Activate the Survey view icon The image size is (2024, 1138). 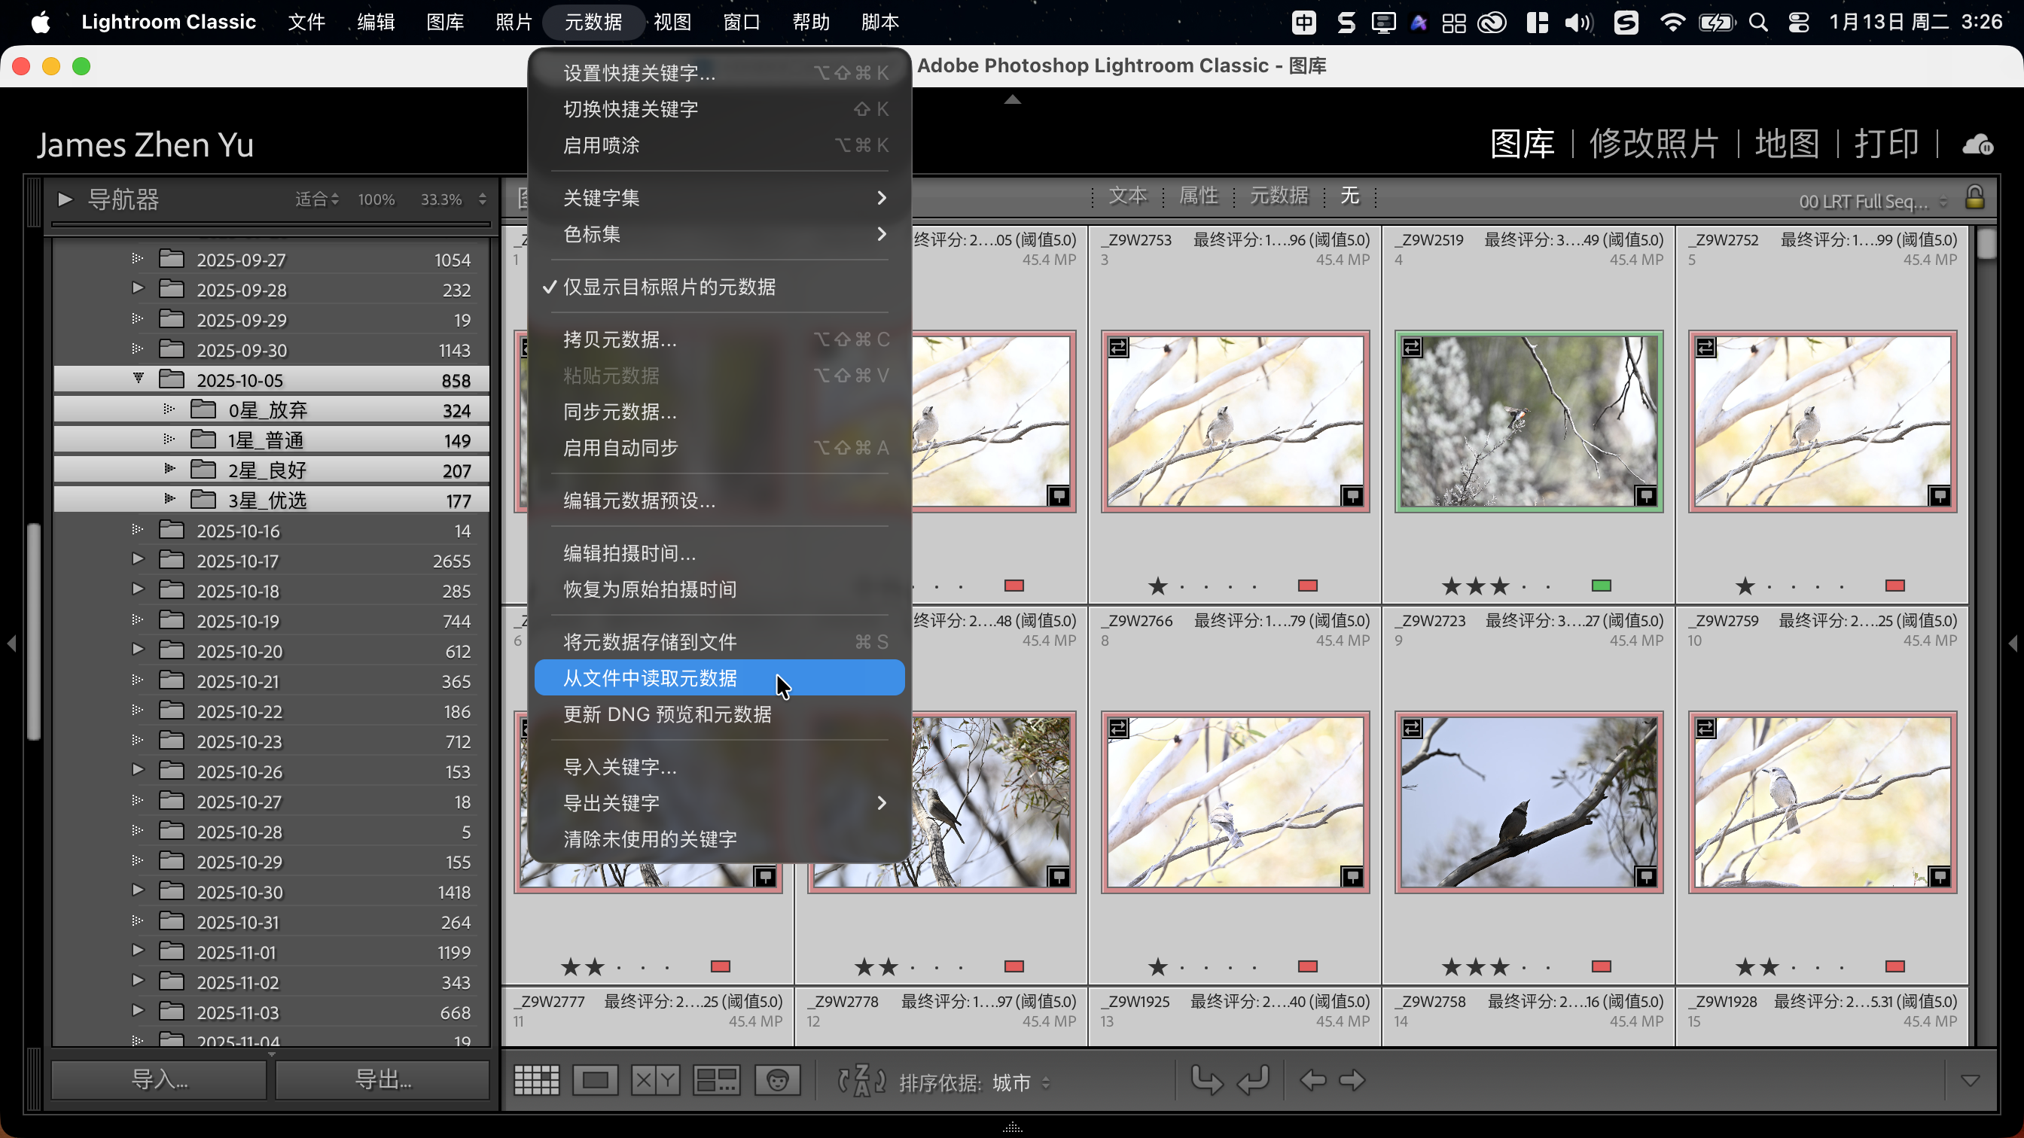click(x=715, y=1080)
